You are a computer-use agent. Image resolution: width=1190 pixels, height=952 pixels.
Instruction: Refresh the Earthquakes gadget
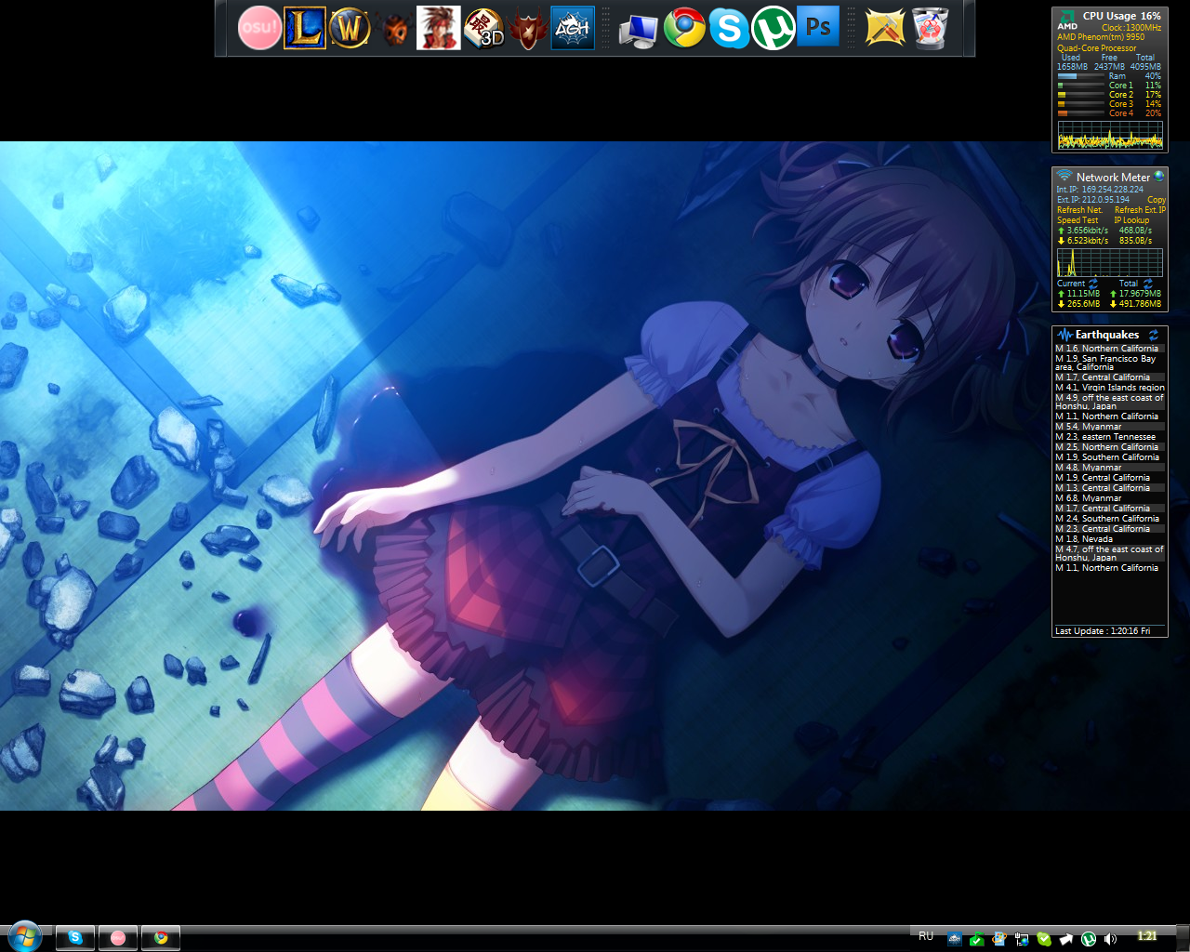click(1154, 334)
